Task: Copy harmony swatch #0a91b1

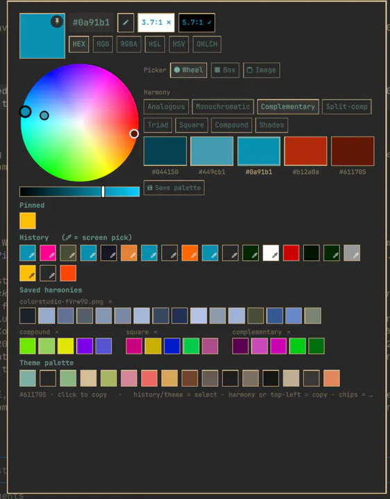Action: click(x=259, y=151)
